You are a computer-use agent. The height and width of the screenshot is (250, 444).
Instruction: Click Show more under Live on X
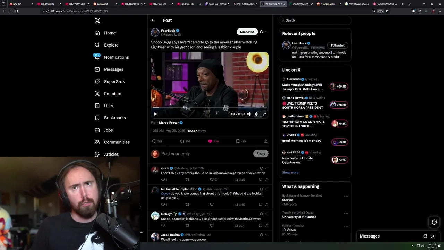click(x=290, y=173)
